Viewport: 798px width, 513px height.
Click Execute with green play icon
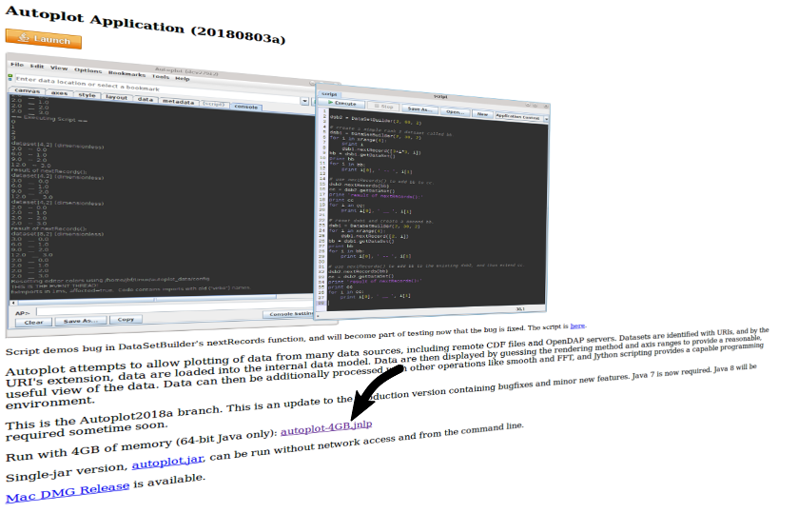click(x=341, y=104)
